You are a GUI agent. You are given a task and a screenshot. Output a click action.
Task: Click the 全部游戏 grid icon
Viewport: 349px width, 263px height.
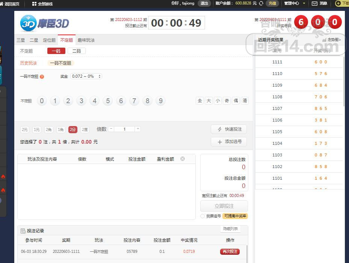click(x=35, y=4)
